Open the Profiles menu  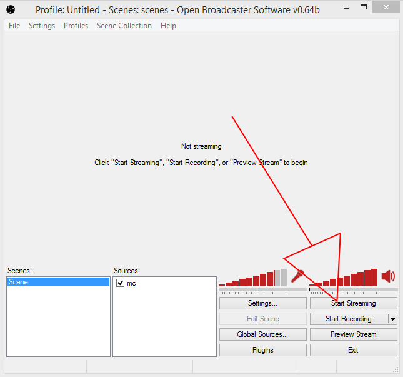pyautogui.click(x=76, y=26)
